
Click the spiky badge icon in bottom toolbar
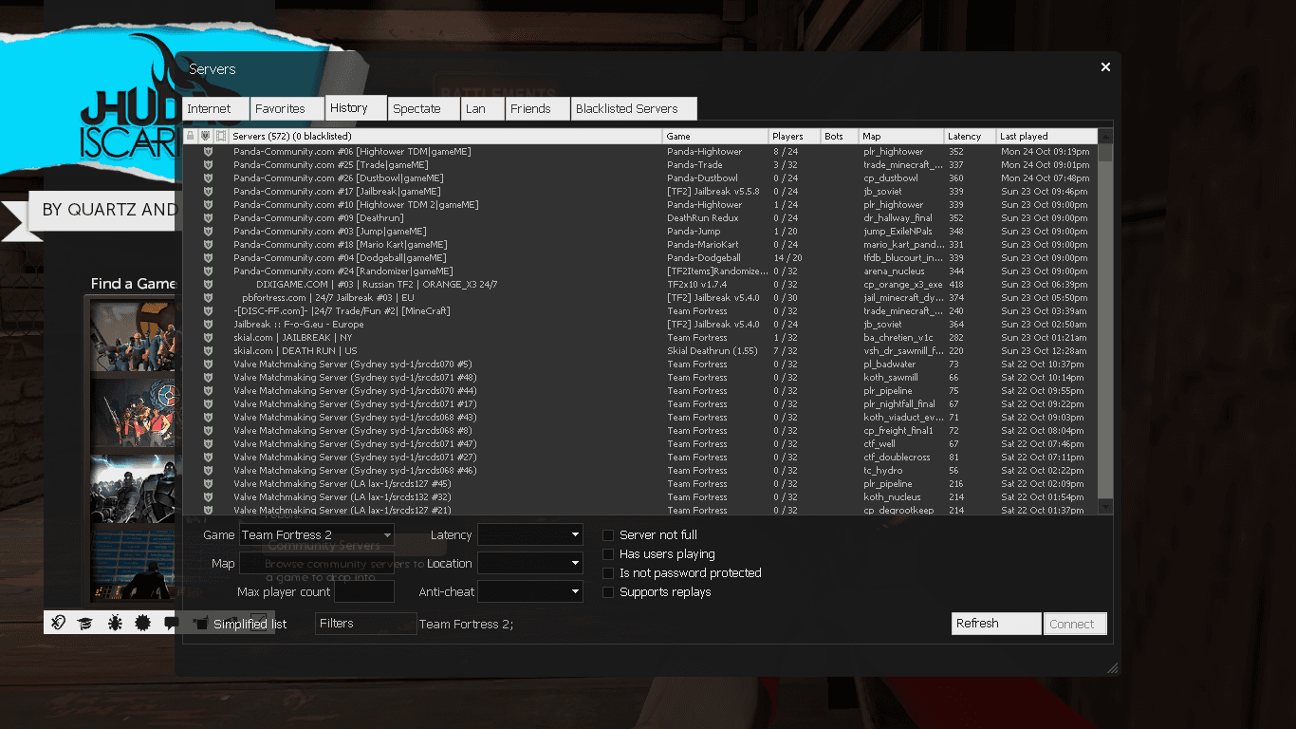coord(142,623)
